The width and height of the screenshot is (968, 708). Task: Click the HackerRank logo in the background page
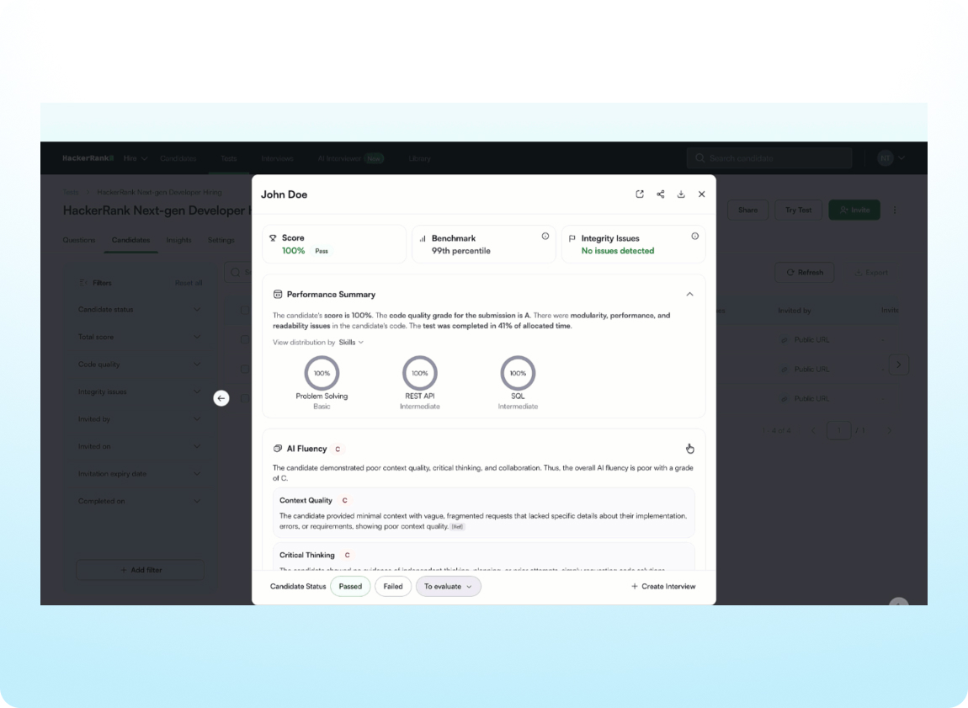[88, 158]
